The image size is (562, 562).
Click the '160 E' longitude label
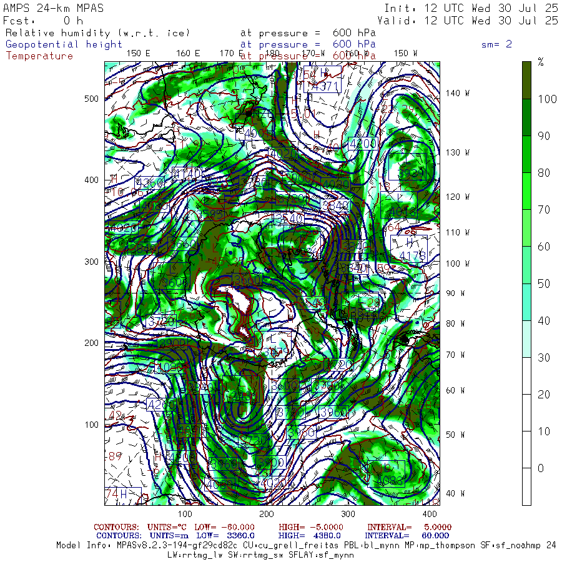pos(188,53)
